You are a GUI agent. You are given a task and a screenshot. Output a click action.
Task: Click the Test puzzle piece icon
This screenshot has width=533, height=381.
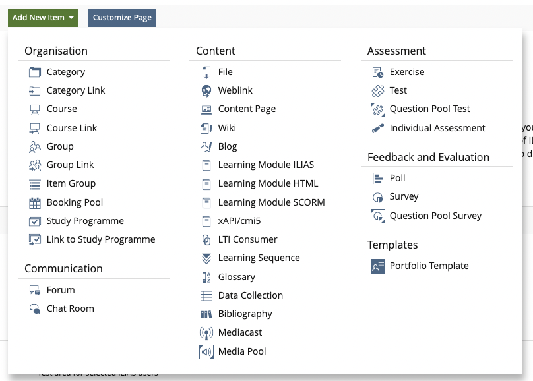(x=378, y=90)
